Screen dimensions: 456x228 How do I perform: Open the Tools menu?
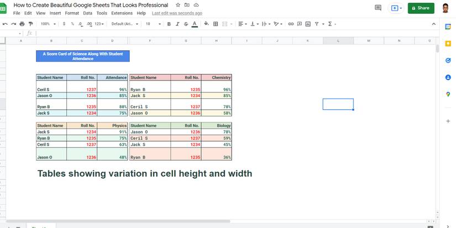click(x=102, y=13)
